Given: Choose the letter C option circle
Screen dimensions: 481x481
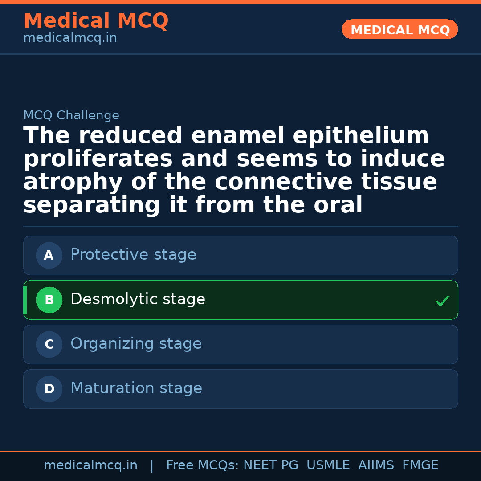Looking at the screenshot, I should [x=49, y=345].
